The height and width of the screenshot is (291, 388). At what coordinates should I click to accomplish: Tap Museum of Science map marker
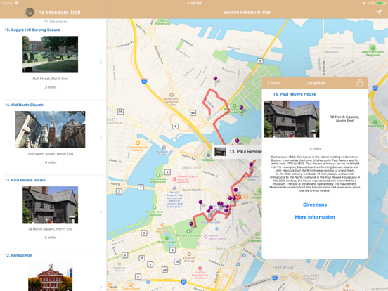(164, 148)
